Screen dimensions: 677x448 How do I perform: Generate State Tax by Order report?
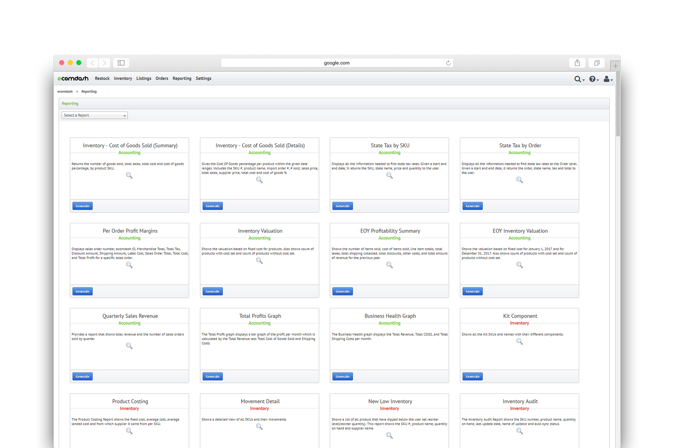click(x=473, y=206)
